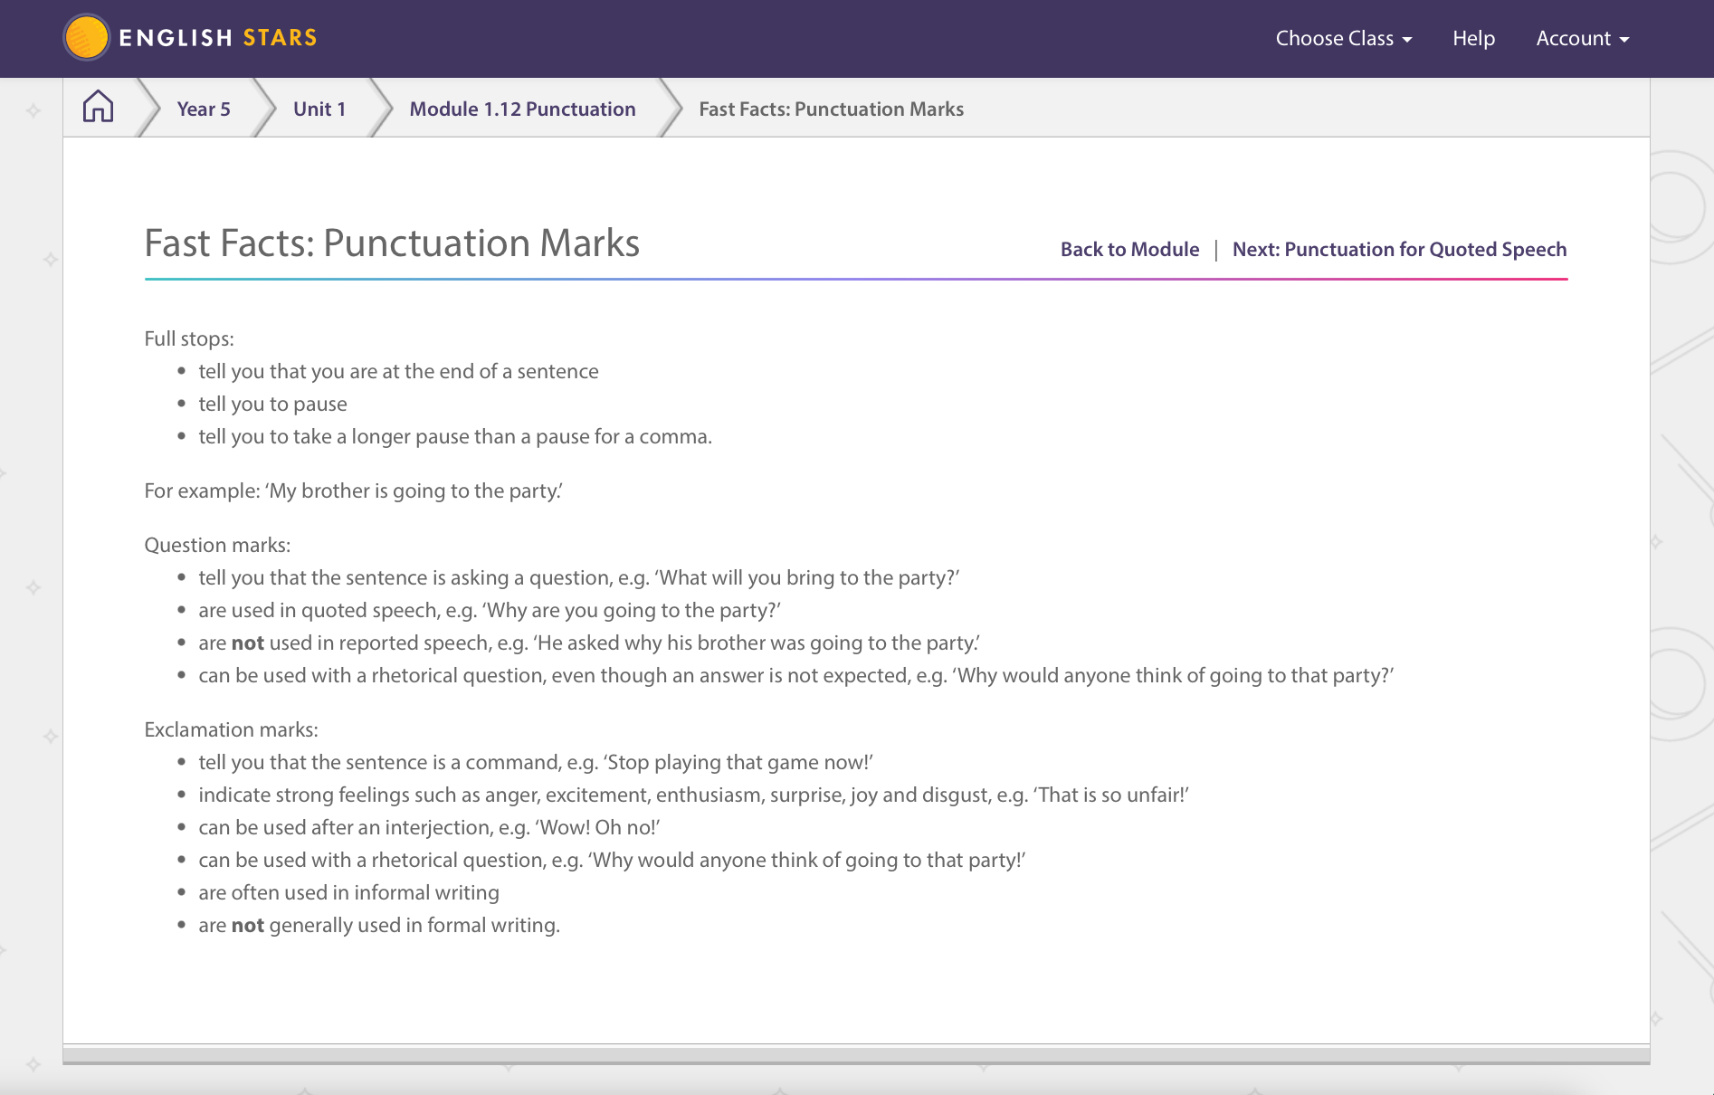This screenshot has width=1714, height=1095.
Task: Open the Help page
Action: 1473,39
